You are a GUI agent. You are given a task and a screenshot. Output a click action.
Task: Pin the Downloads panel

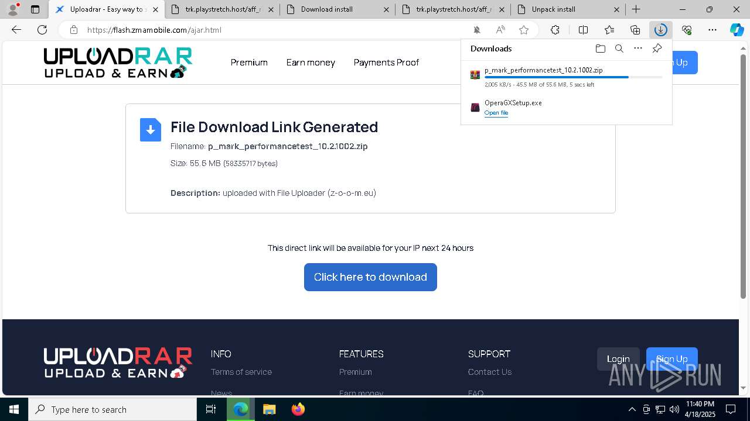tap(657, 49)
